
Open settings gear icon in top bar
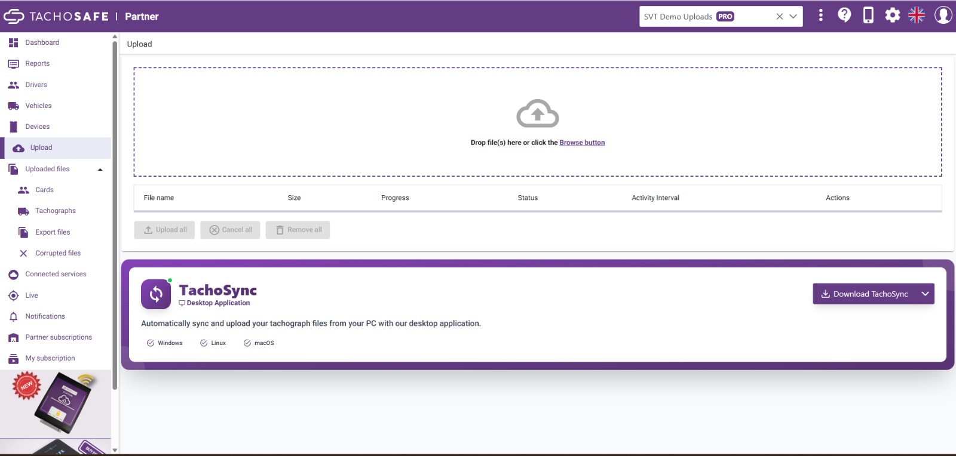pyautogui.click(x=893, y=16)
